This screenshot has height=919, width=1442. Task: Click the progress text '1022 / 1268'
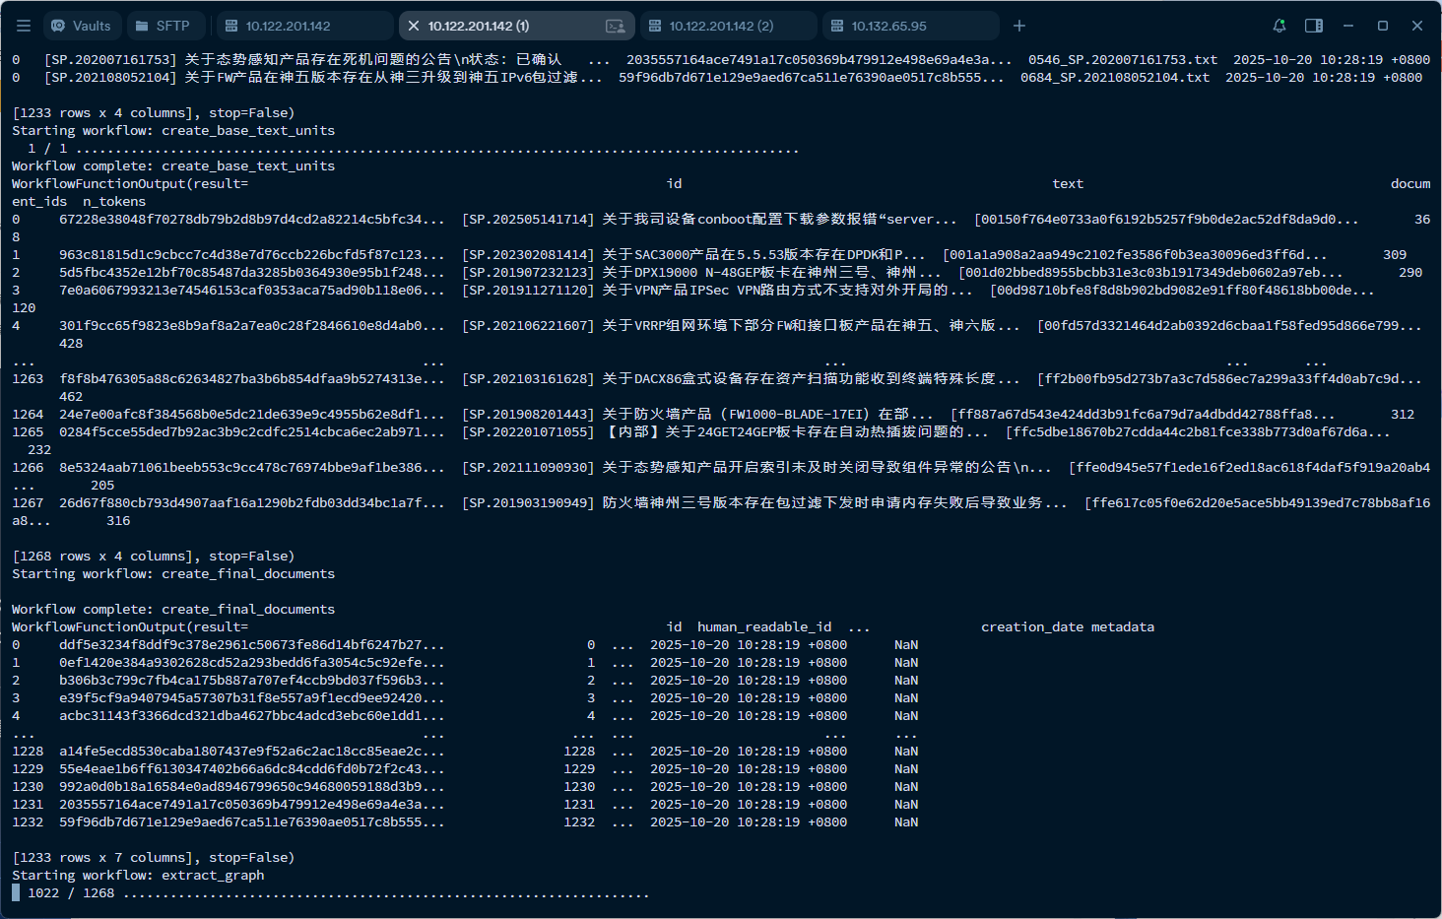(x=71, y=892)
